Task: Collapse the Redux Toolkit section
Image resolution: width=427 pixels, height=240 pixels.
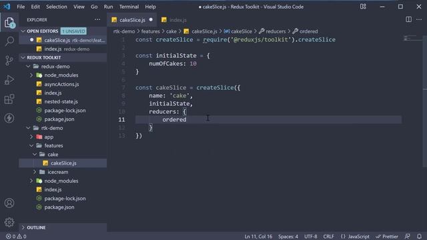Action: (x=23, y=57)
